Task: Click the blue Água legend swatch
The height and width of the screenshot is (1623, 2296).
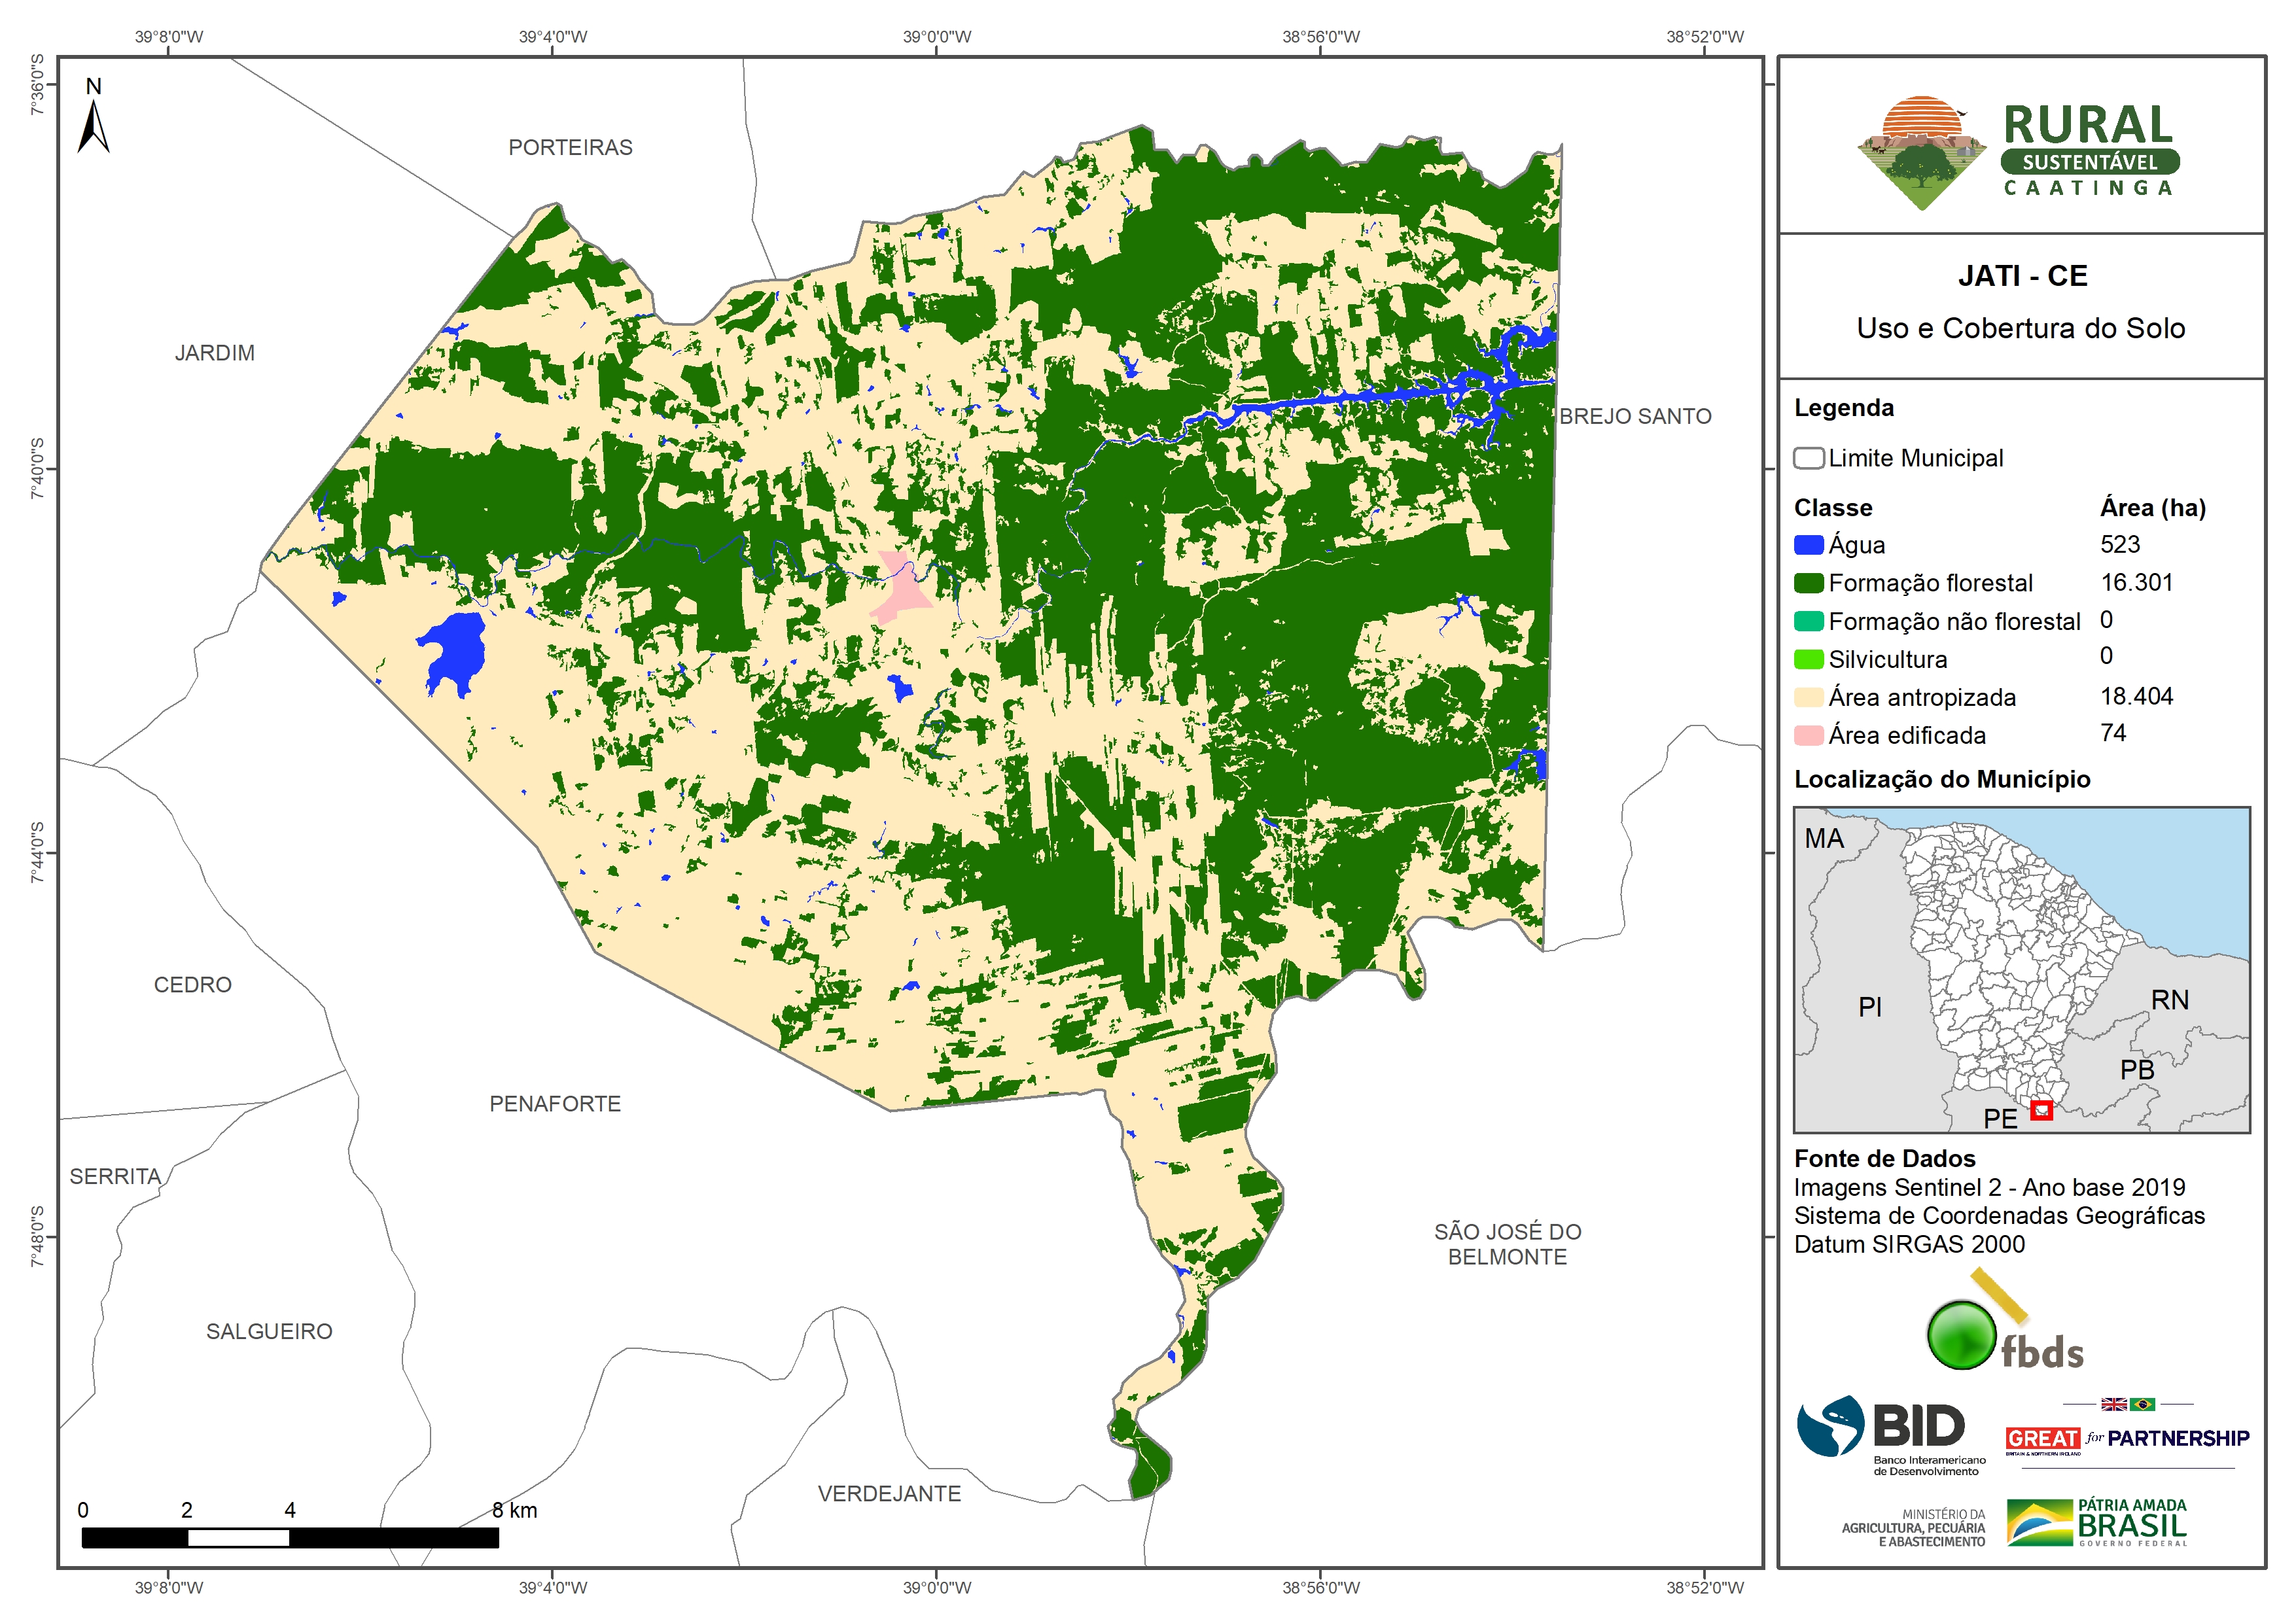Action: point(1808,545)
